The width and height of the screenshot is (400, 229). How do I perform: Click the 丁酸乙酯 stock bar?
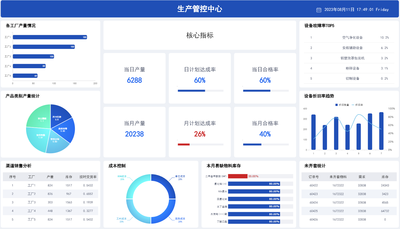pos(254,222)
